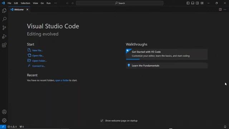The width and height of the screenshot is (229, 129).
Task: Minimize the VS Code window
Action: pos(208,3)
